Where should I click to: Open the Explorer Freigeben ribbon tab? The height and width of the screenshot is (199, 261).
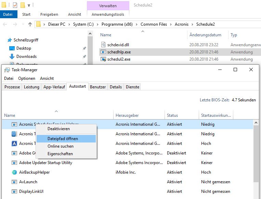[49, 14]
